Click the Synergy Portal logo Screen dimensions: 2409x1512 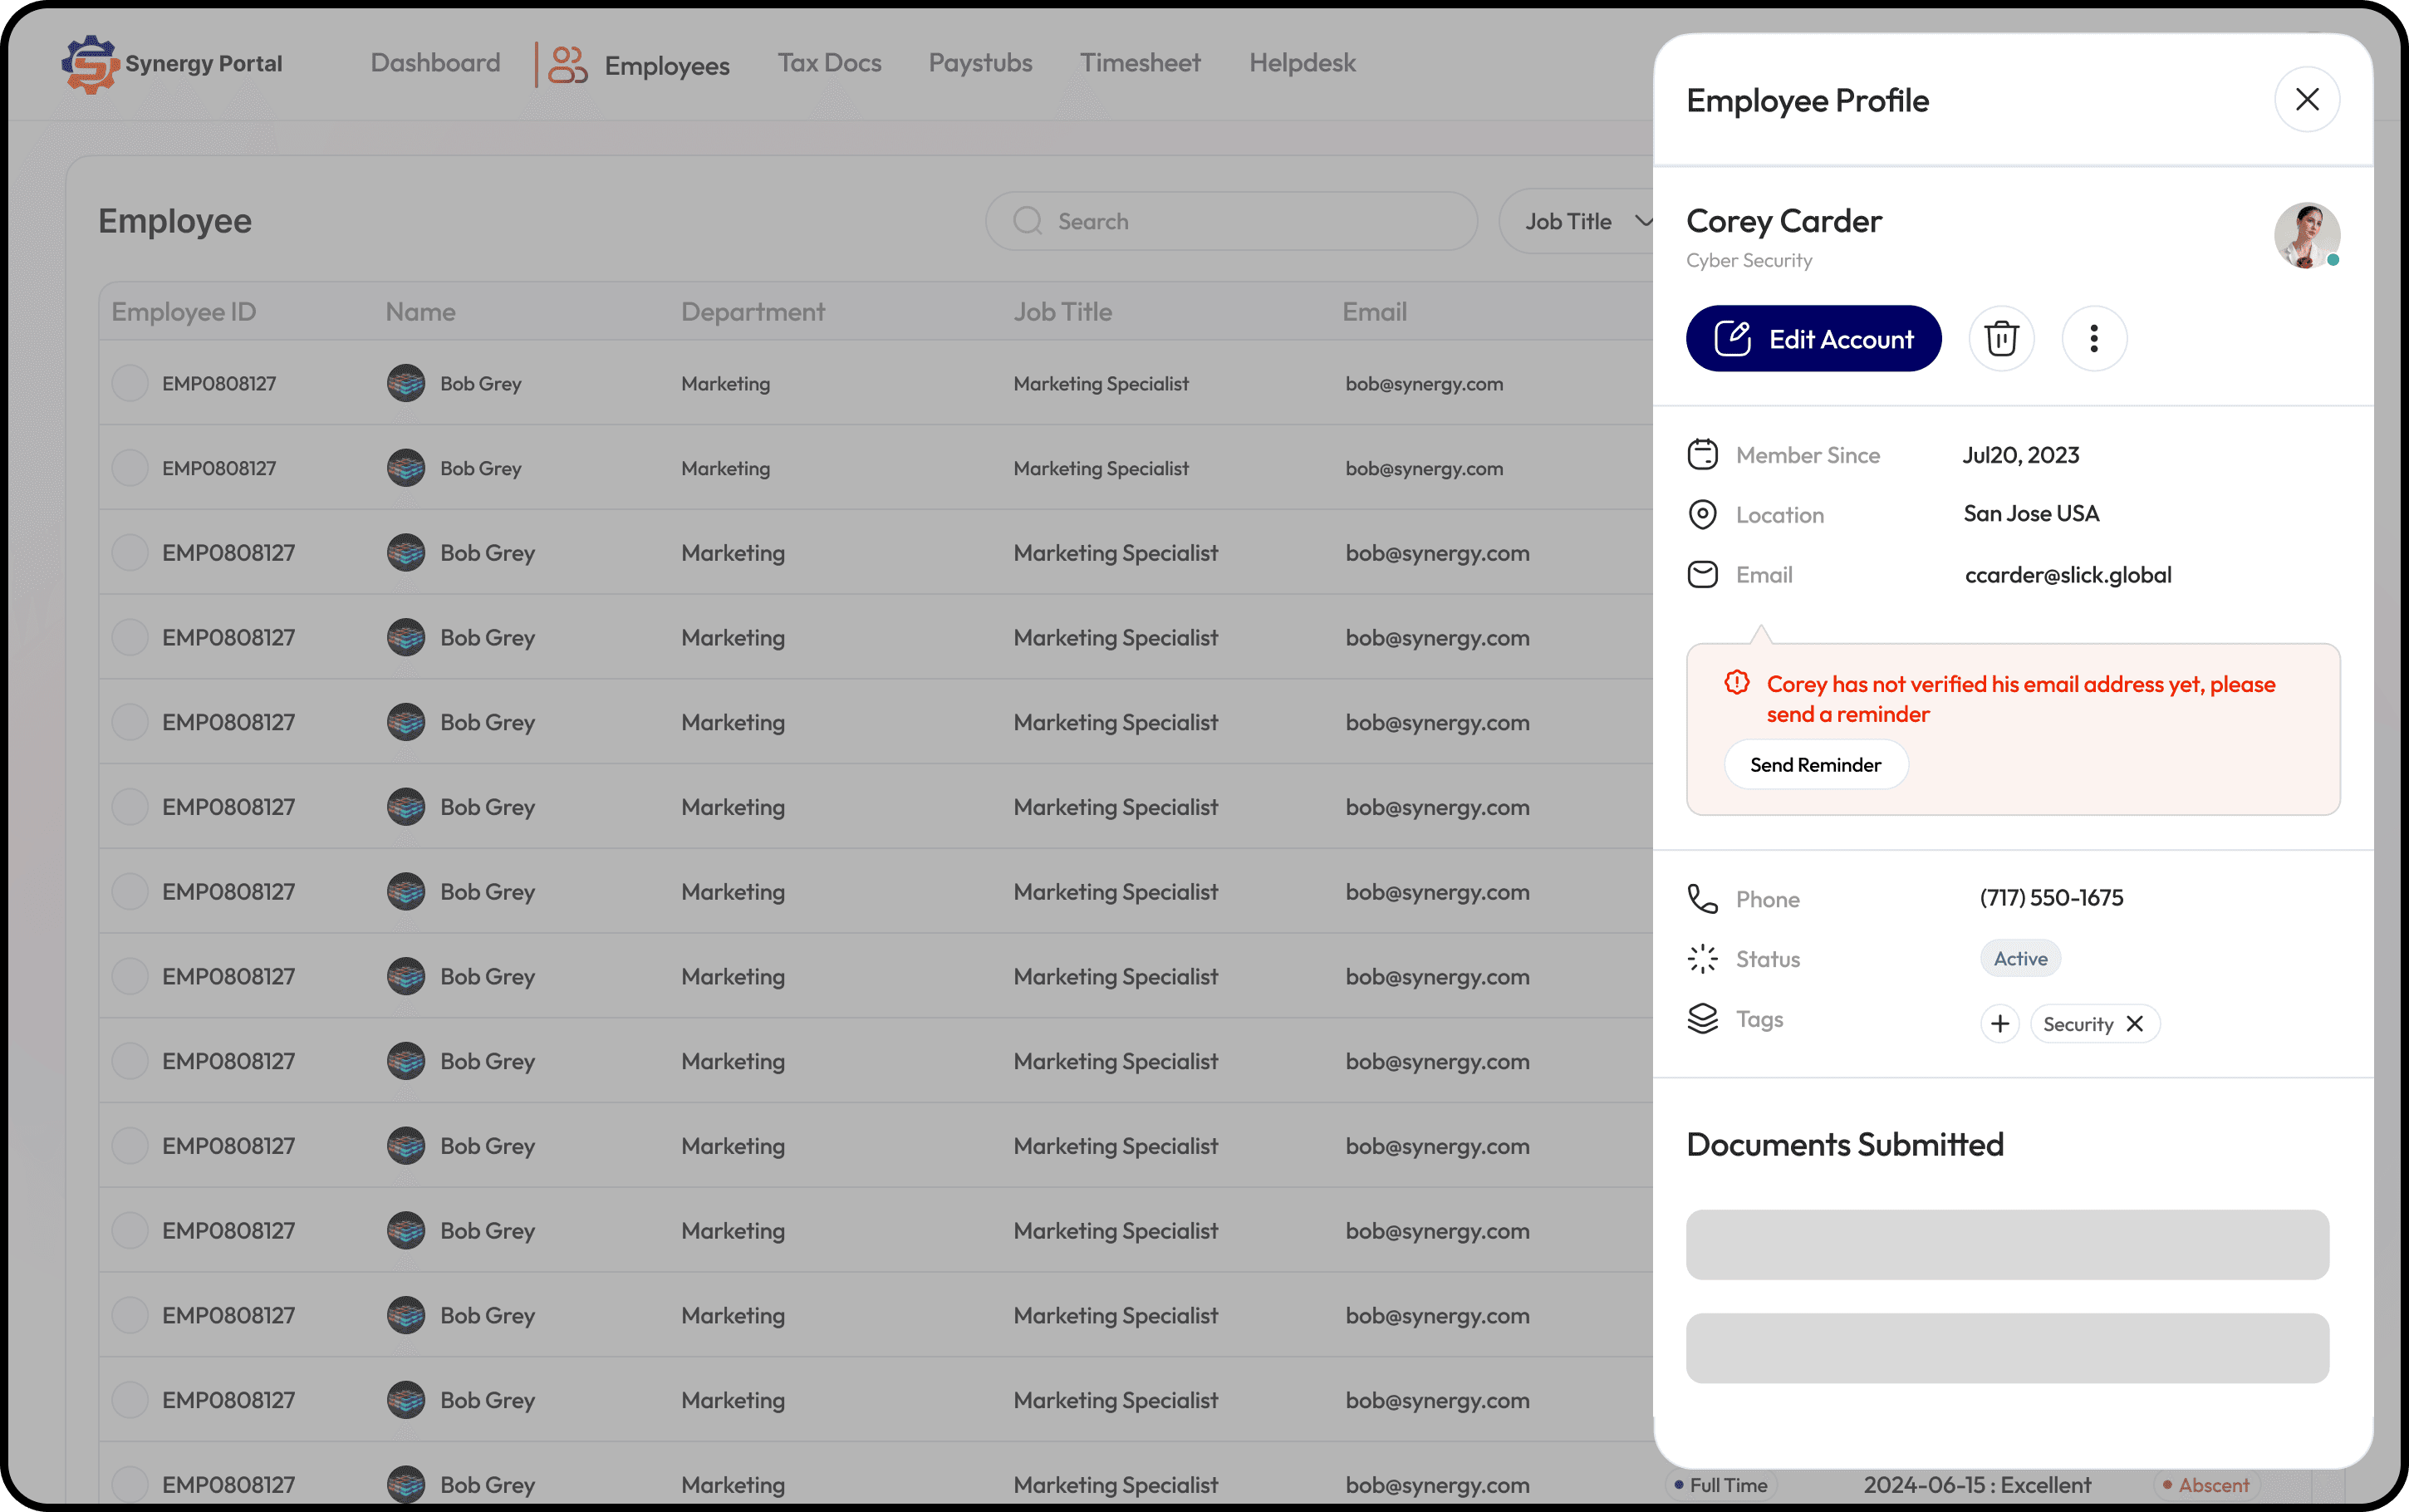[91, 64]
